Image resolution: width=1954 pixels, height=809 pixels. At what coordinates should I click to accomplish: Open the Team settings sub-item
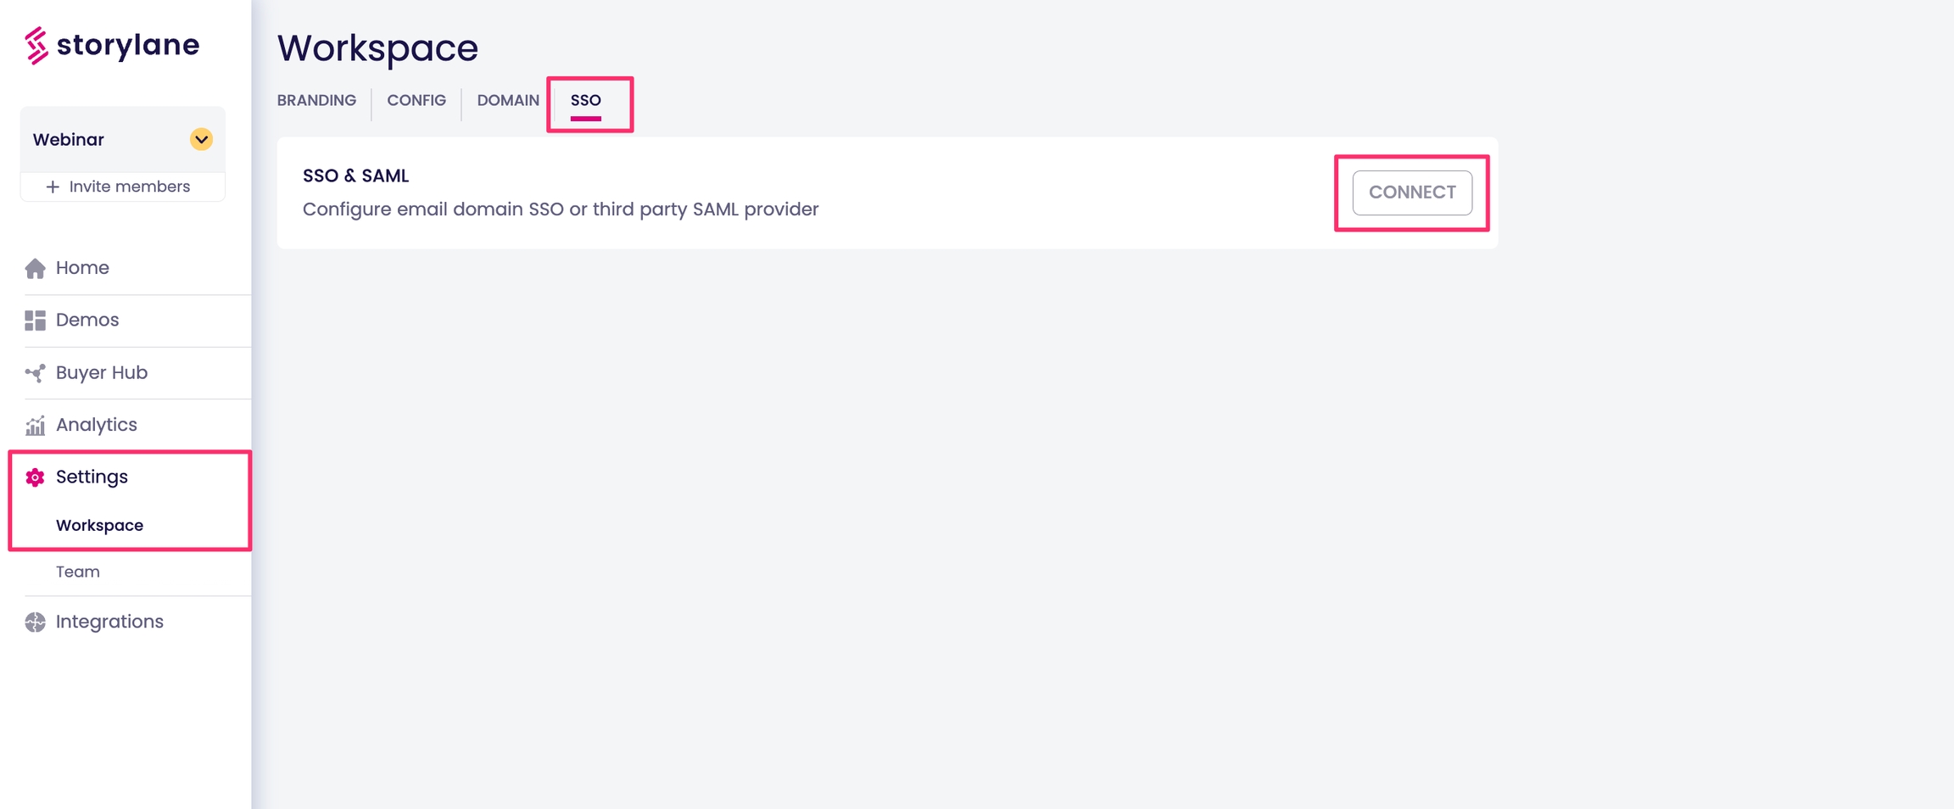pyautogui.click(x=78, y=572)
